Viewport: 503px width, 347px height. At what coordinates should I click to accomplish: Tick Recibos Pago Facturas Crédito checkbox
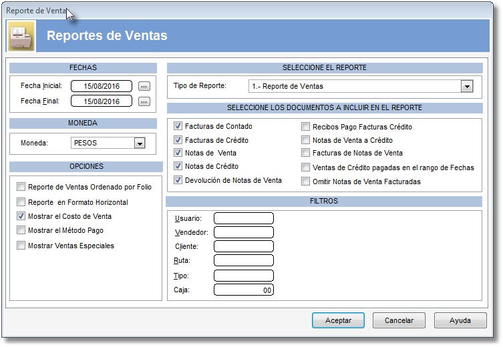[305, 127]
